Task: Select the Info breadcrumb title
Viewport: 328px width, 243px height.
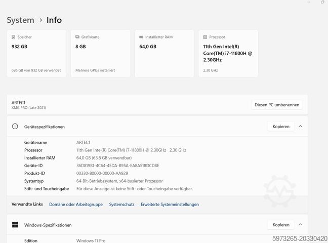Action: coord(54,20)
